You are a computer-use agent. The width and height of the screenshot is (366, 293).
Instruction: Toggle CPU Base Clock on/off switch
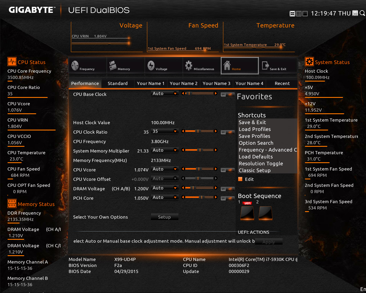(227, 94)
